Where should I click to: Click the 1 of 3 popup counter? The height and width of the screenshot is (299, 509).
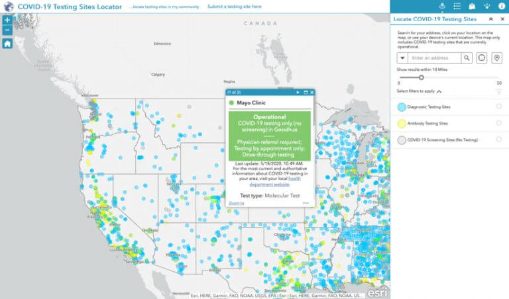click(x=234, y=93)
